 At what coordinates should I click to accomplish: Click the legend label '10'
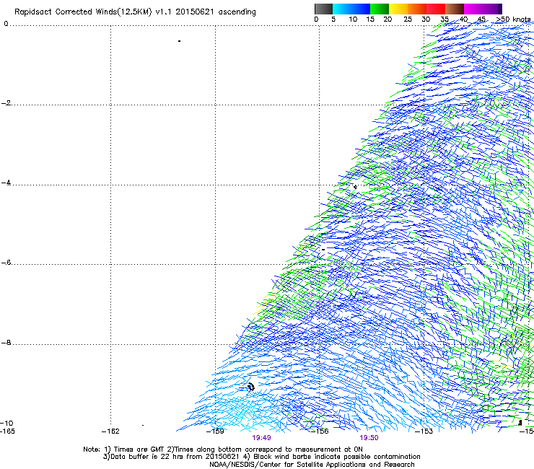pyautogui.click(x=353, y=19)
